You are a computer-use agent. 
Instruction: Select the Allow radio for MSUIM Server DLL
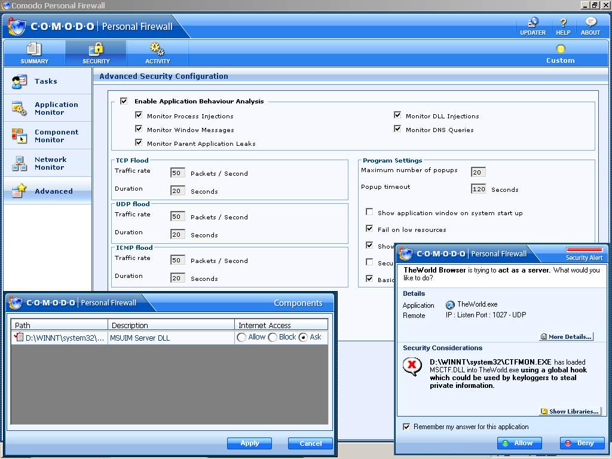pyautogui.click(x=241, y=338)
